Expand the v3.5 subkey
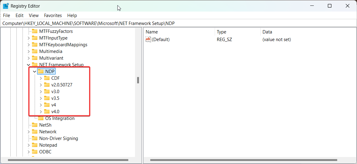The height and width of the screenshot is (164, 357). point(41,98)
